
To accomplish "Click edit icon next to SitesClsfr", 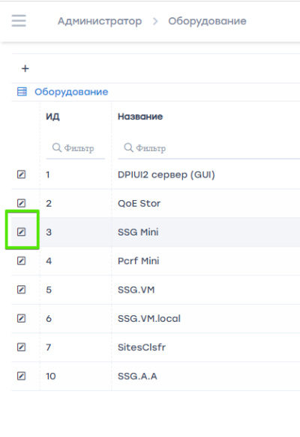I will pos(22,347).
